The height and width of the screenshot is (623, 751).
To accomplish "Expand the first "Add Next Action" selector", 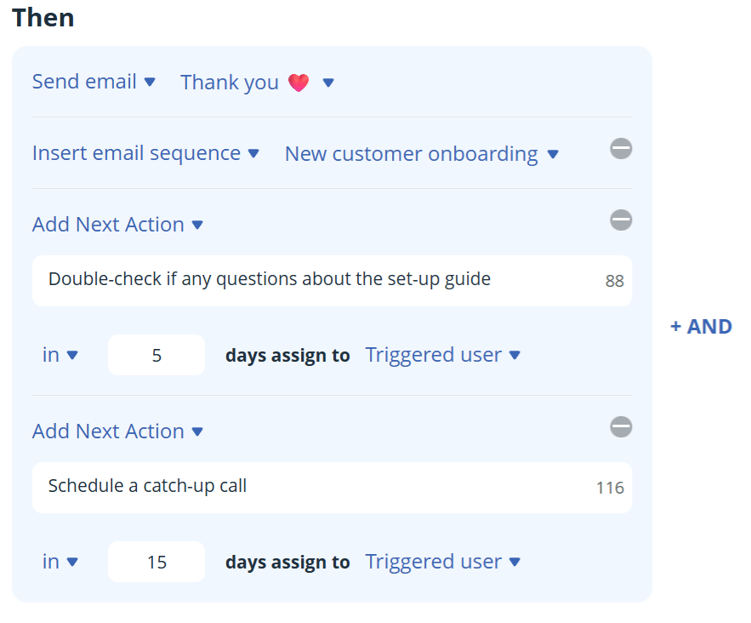I will (118, 224).
